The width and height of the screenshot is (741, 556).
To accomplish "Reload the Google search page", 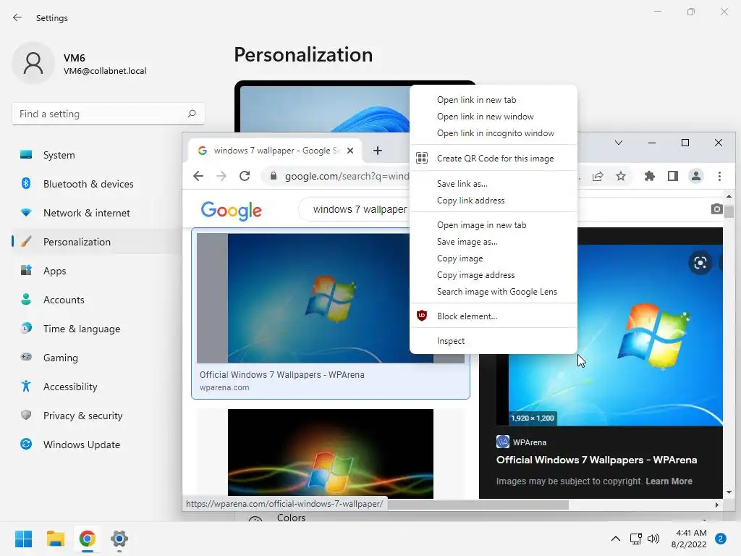I will 245,177.
